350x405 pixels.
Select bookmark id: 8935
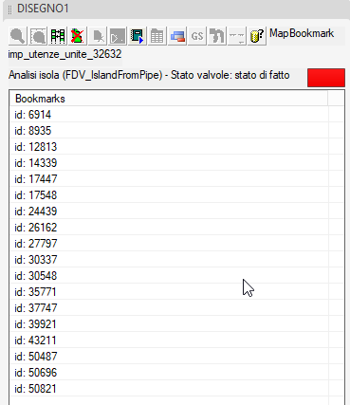coord(169,131)
